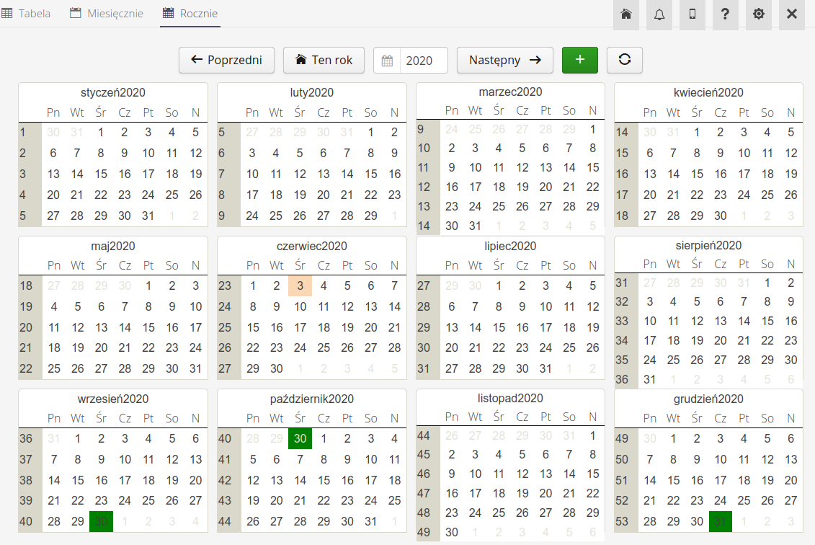Click green-highlighted 31 in grudzień2020
Viewport: 815px width, 545px height.
(x=721, y=521)
